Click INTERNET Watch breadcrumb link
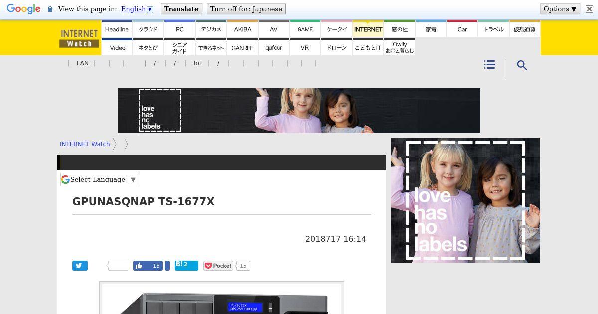Viewport: 598px width, 314px height. 85,144
